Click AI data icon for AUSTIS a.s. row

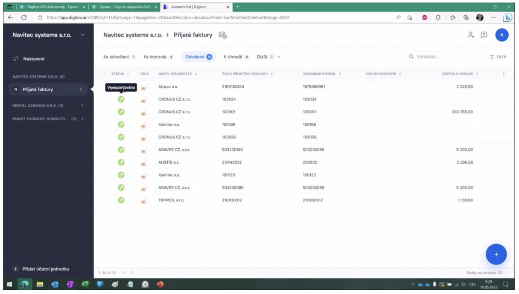[x=144, y=163]
